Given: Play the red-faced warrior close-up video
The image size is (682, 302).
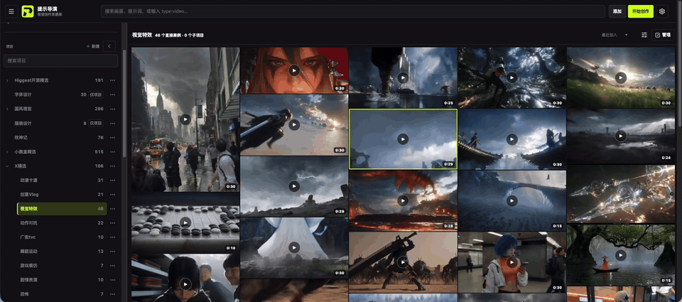Looking at the screenshot, I should pos(294,70).
